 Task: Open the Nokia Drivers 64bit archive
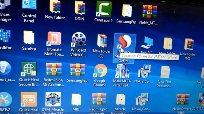(x=182, y=104)
